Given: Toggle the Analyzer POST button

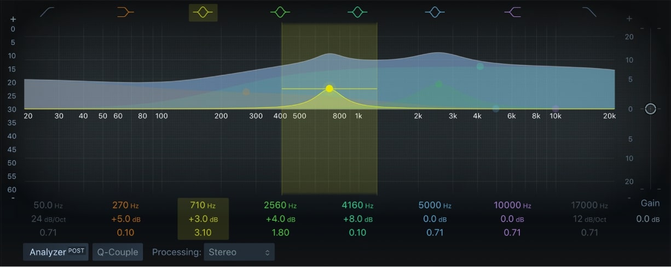Looking at the screenshot, I should pos(56,252).
